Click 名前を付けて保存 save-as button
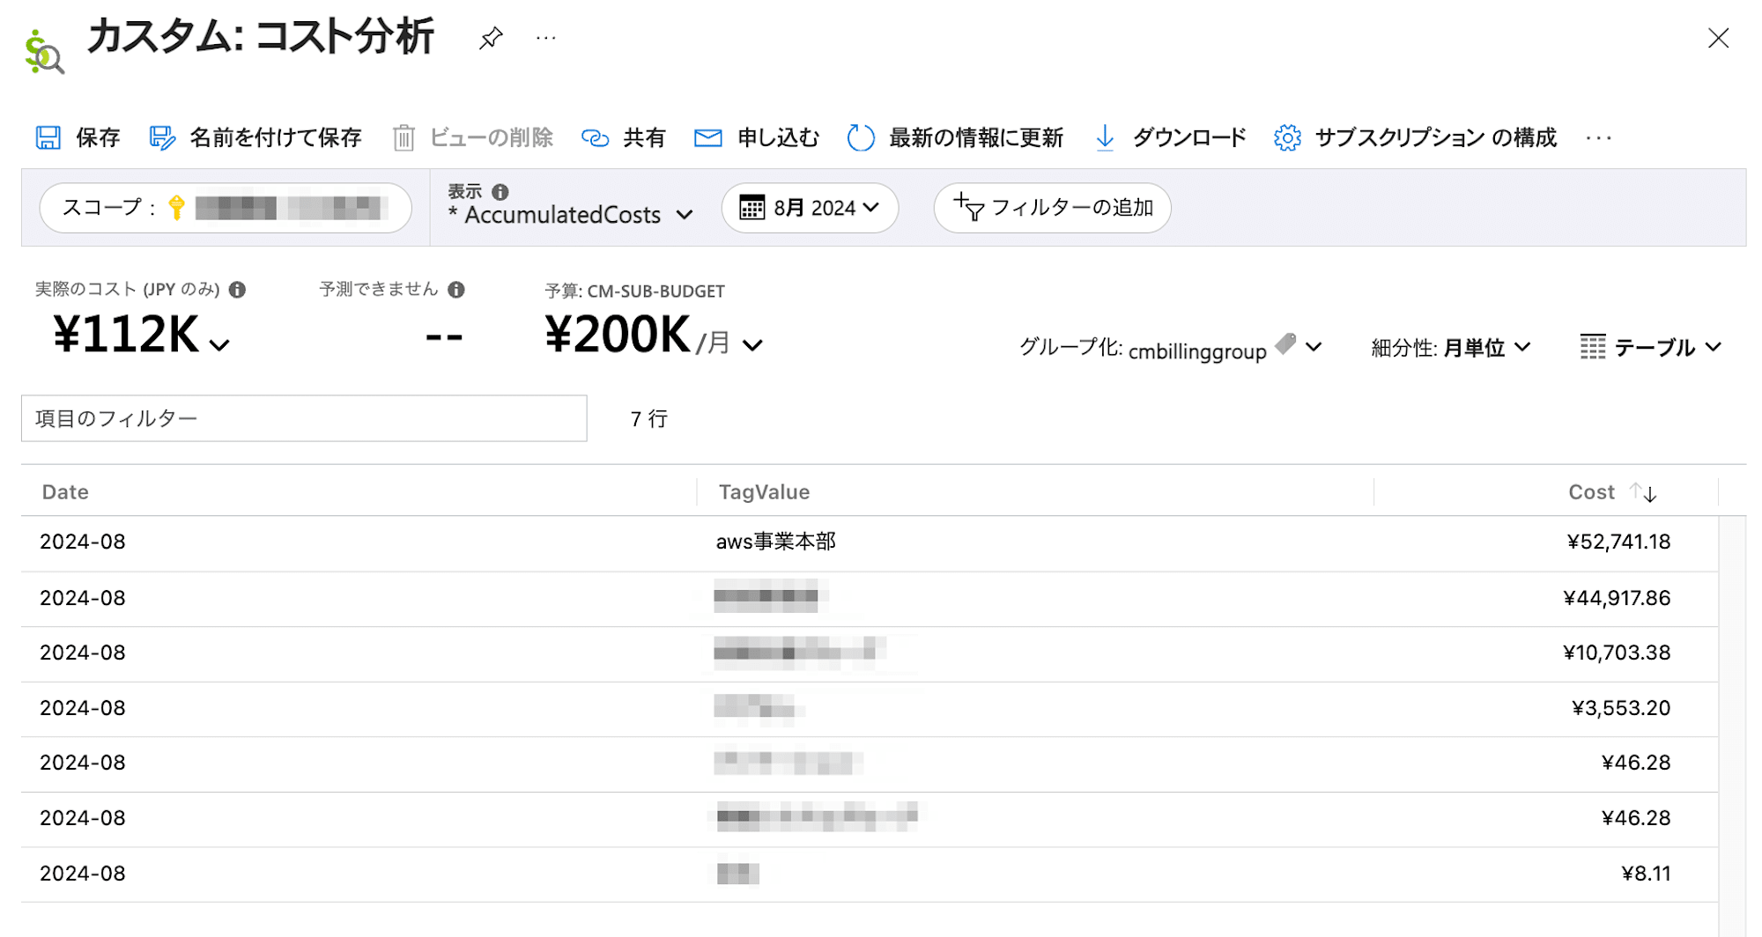 (255, 137)
